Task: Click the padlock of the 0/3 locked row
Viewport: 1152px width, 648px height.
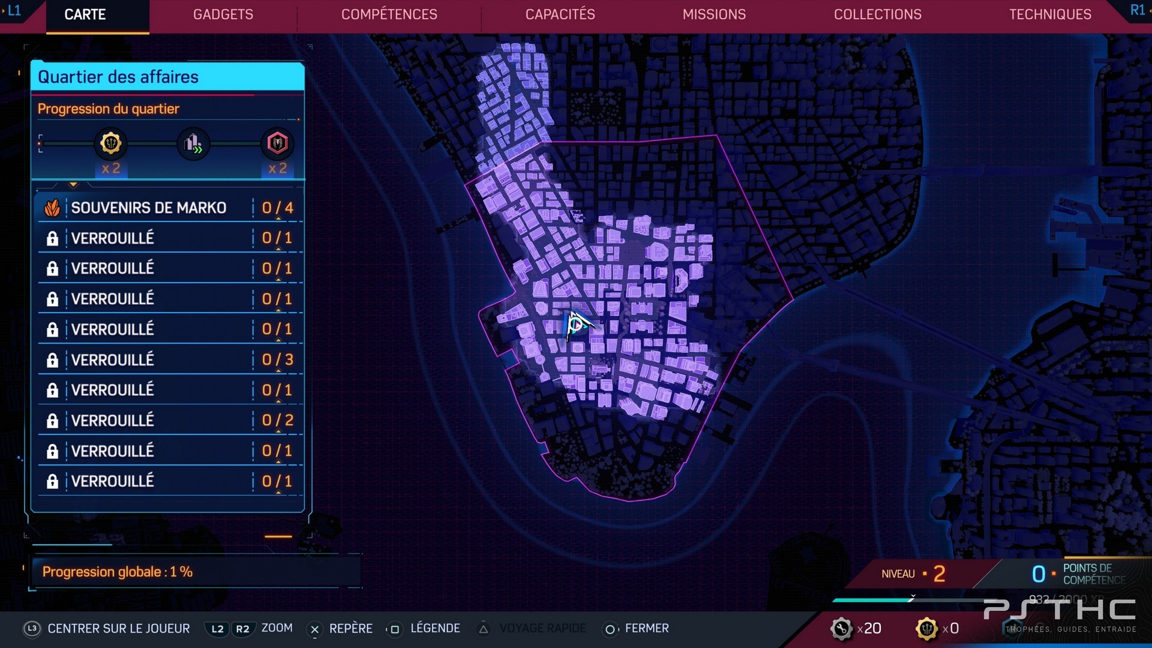Action: click(x=52, y=360)
